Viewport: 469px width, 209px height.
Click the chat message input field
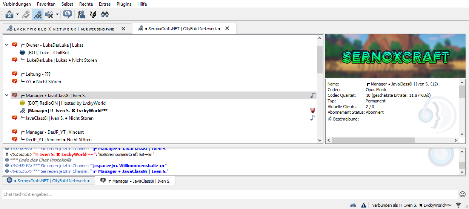[x=229, y=194]
